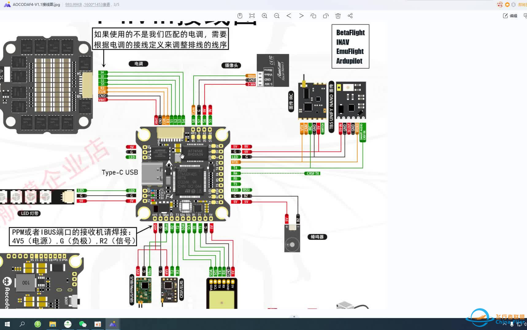Fit the image to the window
Viewport: 527px width, 330px height.
tap(252, 16)
